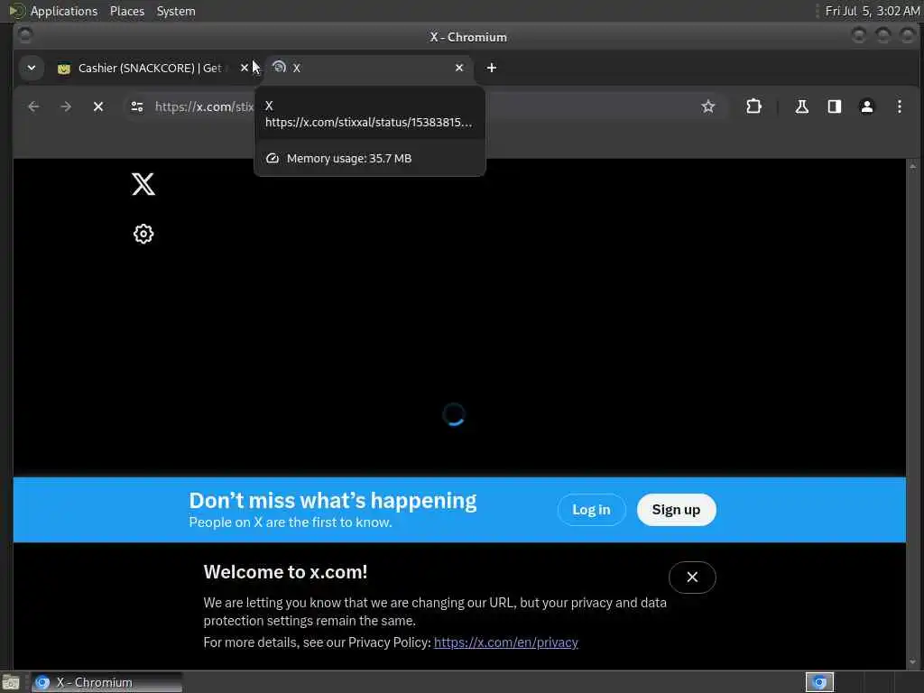Stop loading the page

click(x=98, y=106)
